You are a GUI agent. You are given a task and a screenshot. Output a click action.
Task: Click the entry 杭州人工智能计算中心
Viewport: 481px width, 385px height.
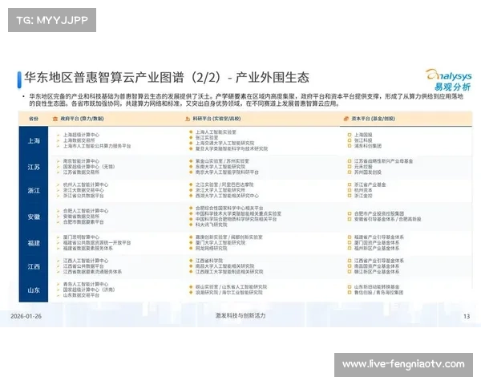(86, 184)
